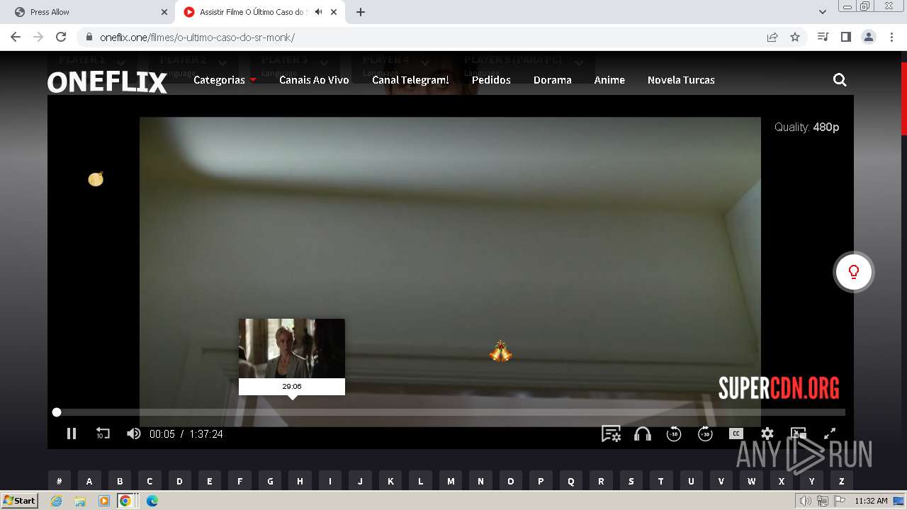
Task: Go back in browser history
Action: 16,38
